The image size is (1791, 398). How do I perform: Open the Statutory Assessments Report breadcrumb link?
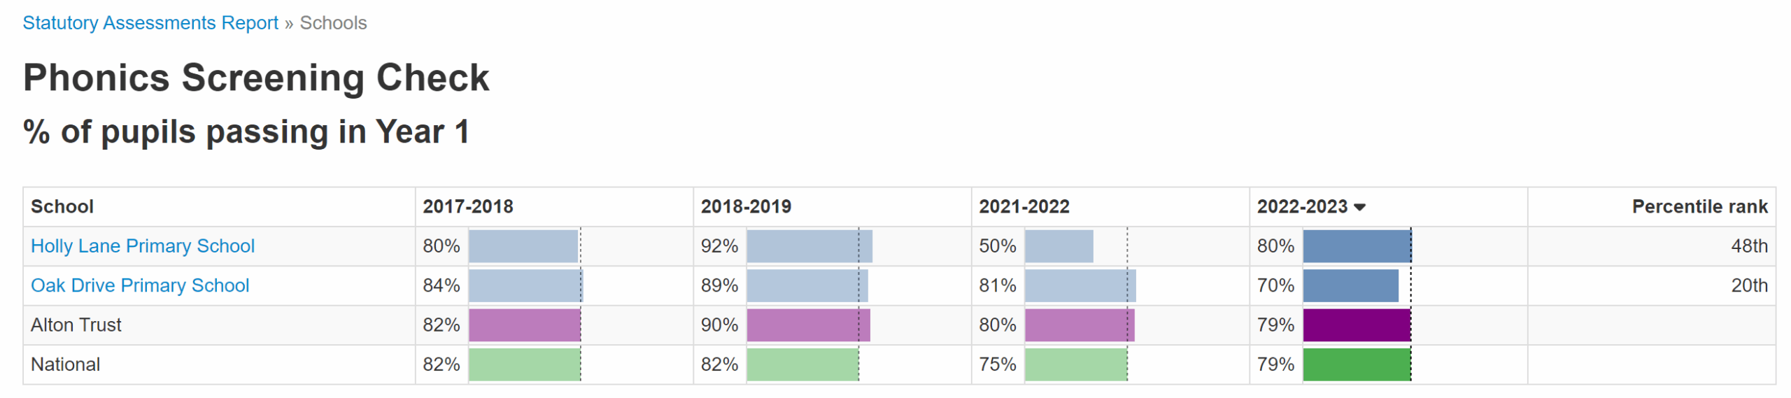pos(150,23)
